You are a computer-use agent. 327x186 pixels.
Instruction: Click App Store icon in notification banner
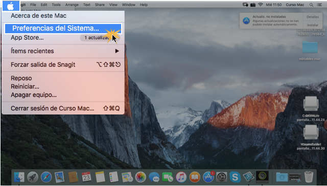point(246,20)
